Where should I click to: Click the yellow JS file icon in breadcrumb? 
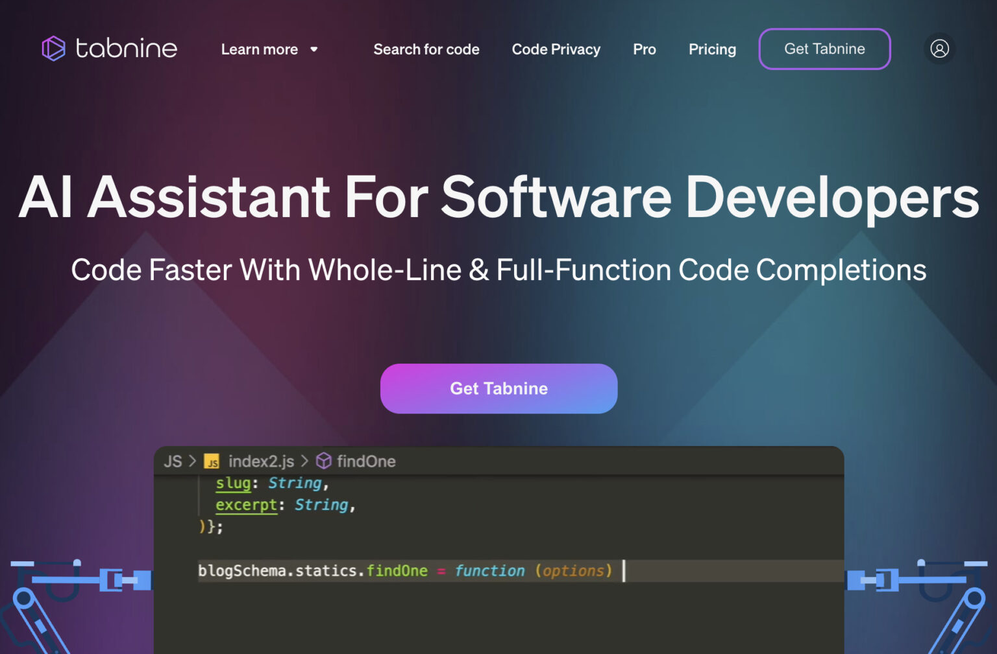(x=212, y=461)
